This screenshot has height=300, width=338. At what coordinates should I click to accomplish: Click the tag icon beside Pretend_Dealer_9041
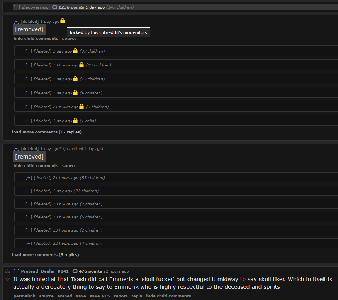point(75,271)
